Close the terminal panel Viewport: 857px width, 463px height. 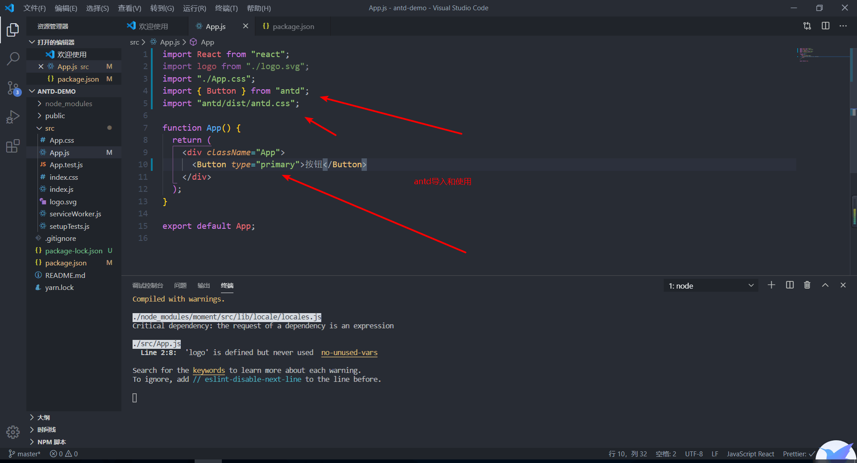tap(843, 285)
